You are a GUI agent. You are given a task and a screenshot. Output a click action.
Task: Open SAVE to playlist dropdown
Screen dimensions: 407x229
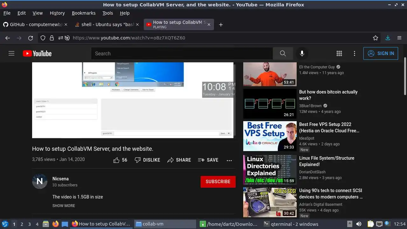[208, 160]
